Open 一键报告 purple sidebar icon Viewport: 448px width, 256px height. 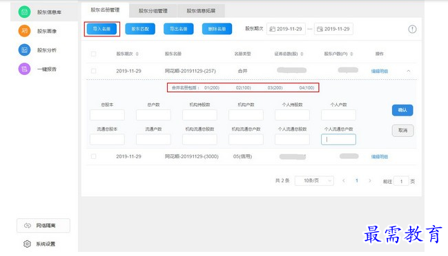[x=24, y=69]
